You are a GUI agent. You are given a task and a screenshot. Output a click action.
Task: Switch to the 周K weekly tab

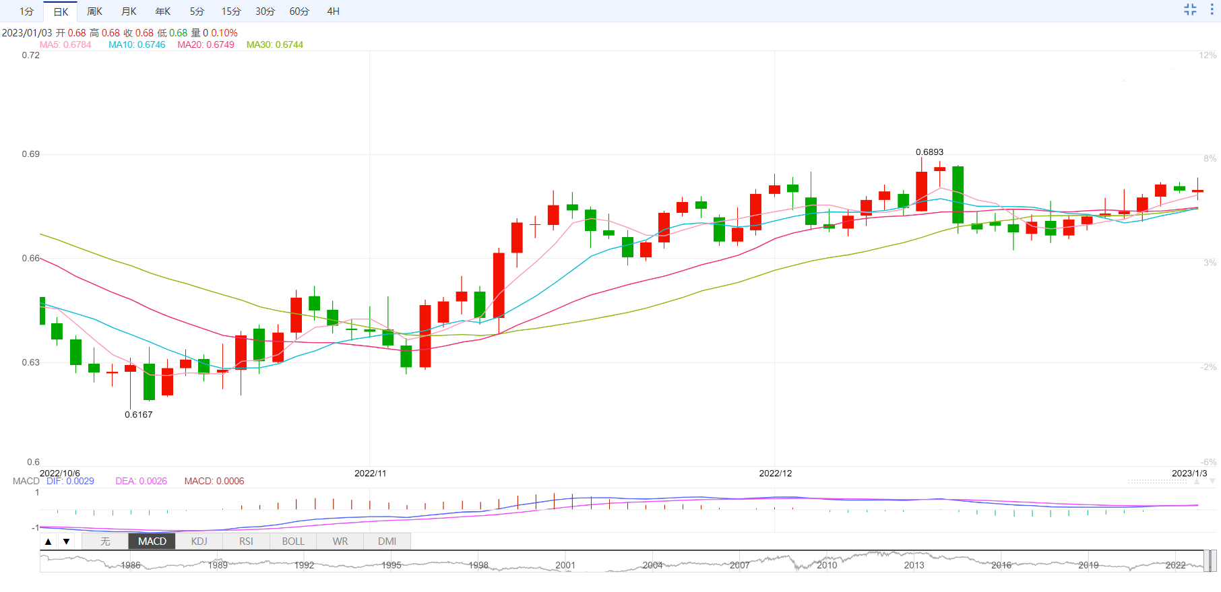[x=94, y=11]
